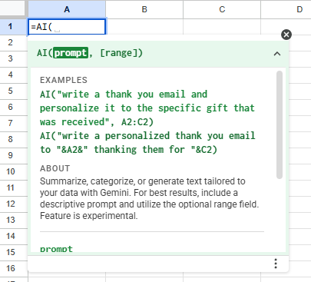Click first example ending with A2:C2)
Image resolution: width=311 pixels, height=282 pixels.
(147, 108)
